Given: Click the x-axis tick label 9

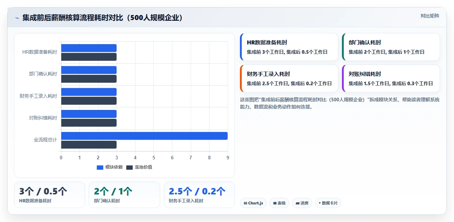Looking at the screenshot, I should point(228,158).
